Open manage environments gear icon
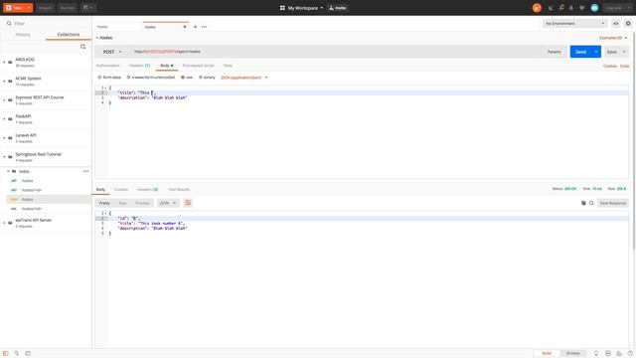 (628, 24)
